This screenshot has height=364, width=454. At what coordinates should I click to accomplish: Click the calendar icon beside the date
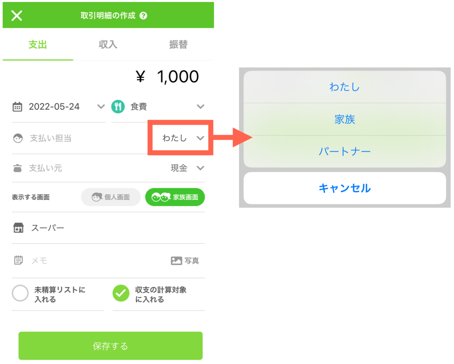tap(17, 107)
